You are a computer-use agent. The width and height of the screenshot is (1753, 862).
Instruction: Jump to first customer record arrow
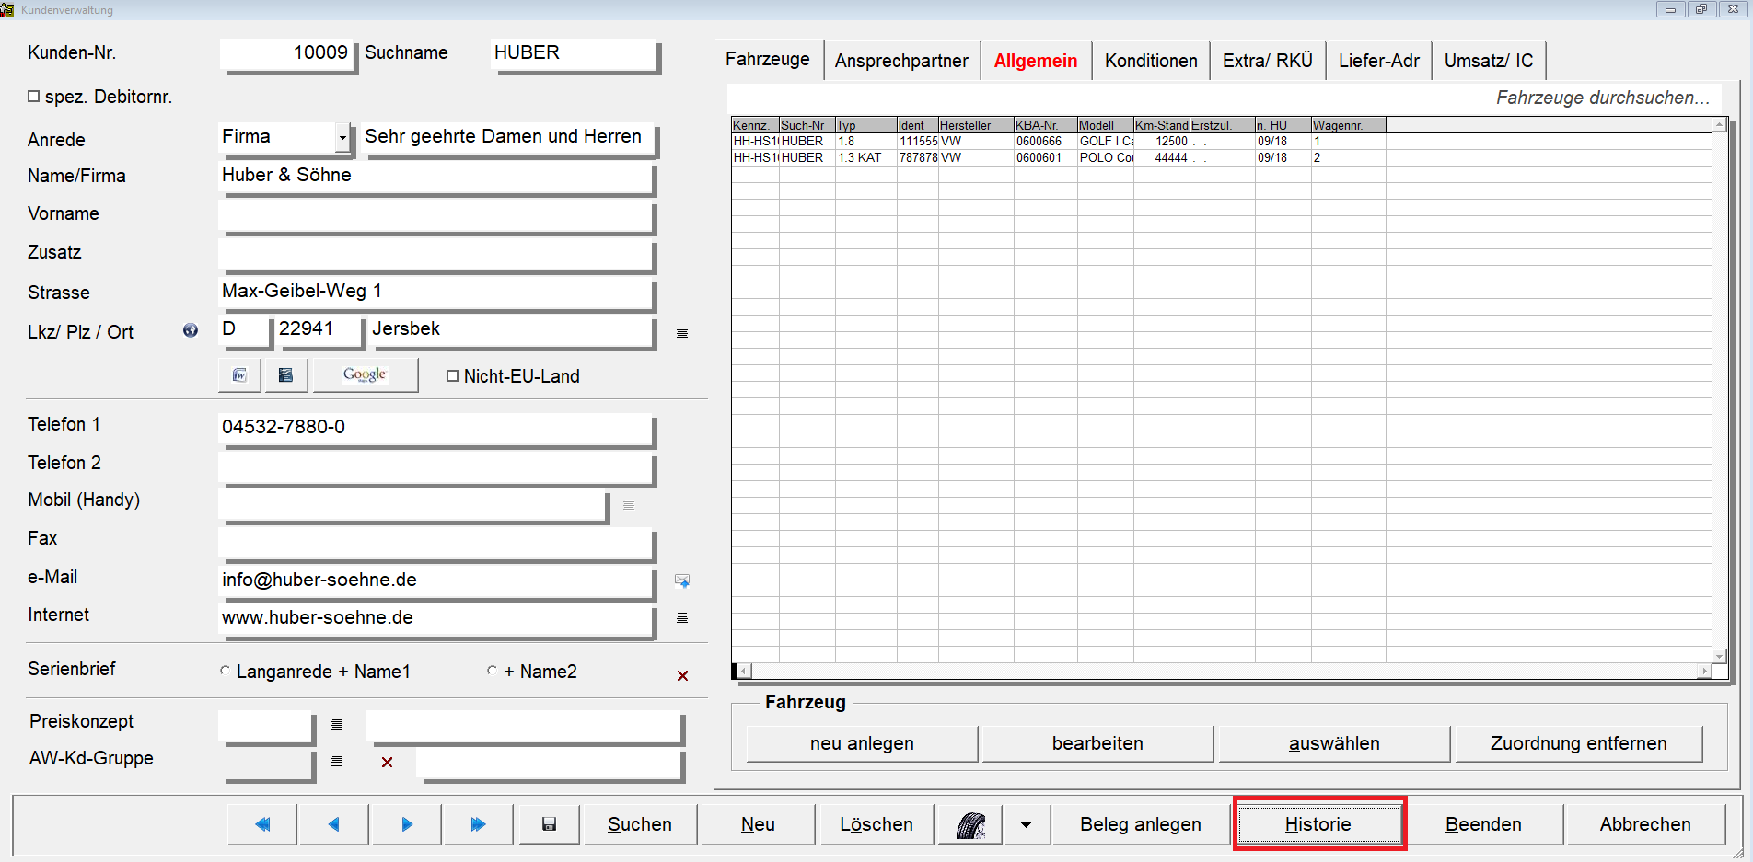262,824
